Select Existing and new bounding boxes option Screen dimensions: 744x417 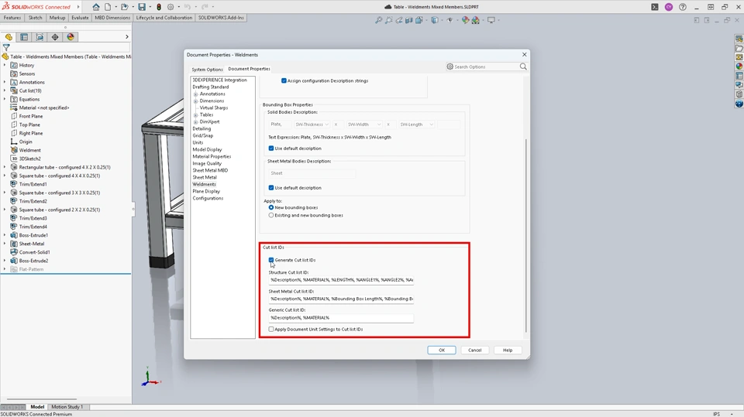(x=271, y=215)
